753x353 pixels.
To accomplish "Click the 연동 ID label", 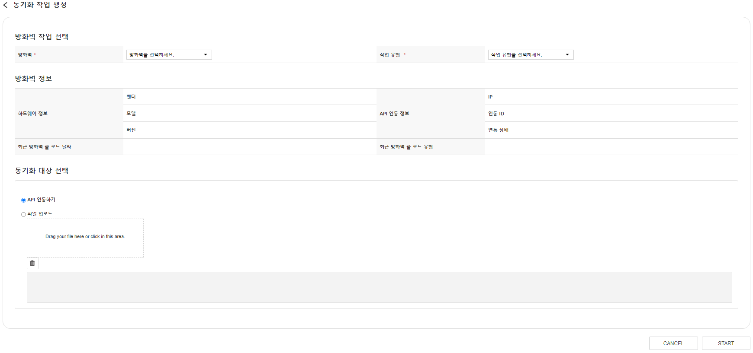I will [x=496, y=114].
